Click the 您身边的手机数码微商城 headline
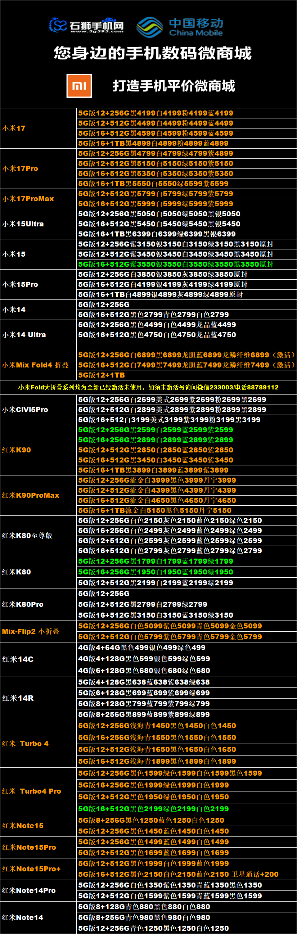The width and height of the screenshot is (297, 934). click(152, 53)
